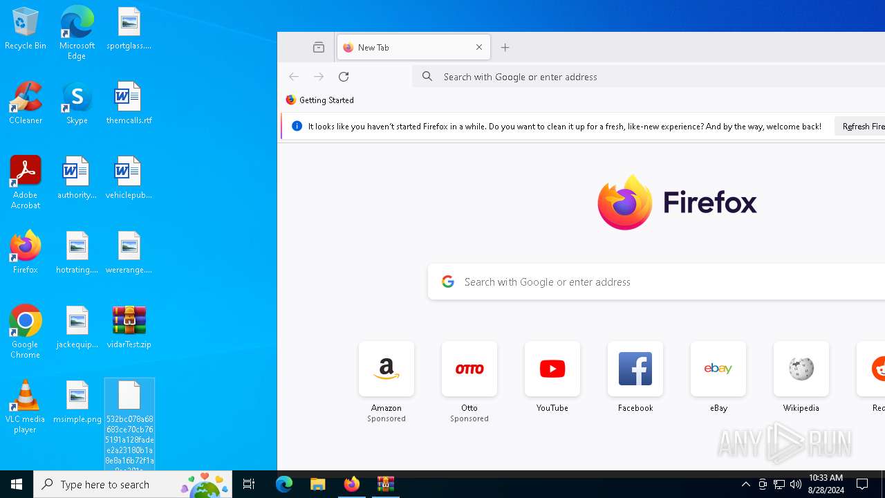Select the vehiclepub Word document icon
Image resolution: width=885 pixels, height=498 pixels.
(x=129, y=178)
